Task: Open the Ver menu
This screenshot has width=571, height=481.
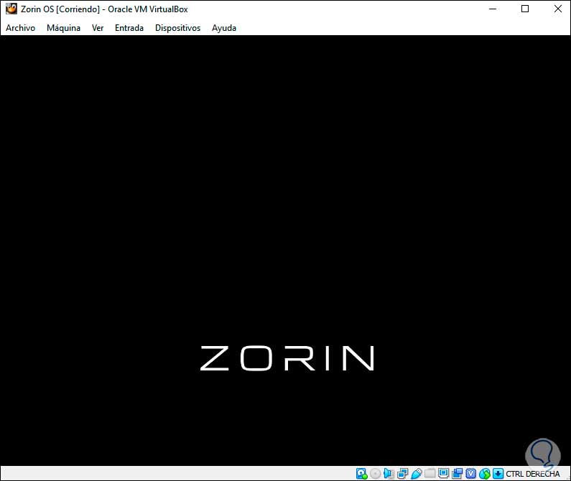Action: coord(98,28)
